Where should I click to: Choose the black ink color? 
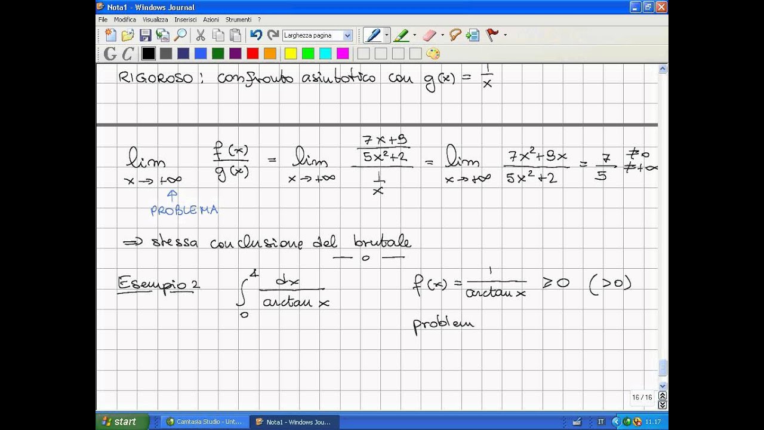pyautogui.click(x=149, y=54)
